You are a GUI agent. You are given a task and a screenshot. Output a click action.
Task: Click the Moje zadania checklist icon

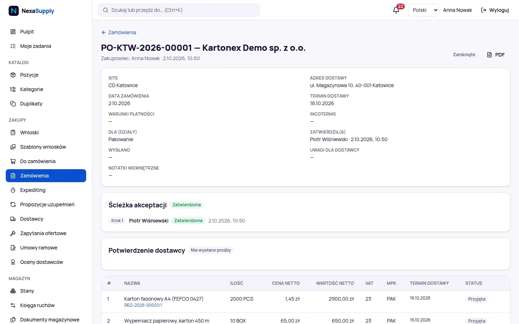pyautogui.click(x=13, y=46)
